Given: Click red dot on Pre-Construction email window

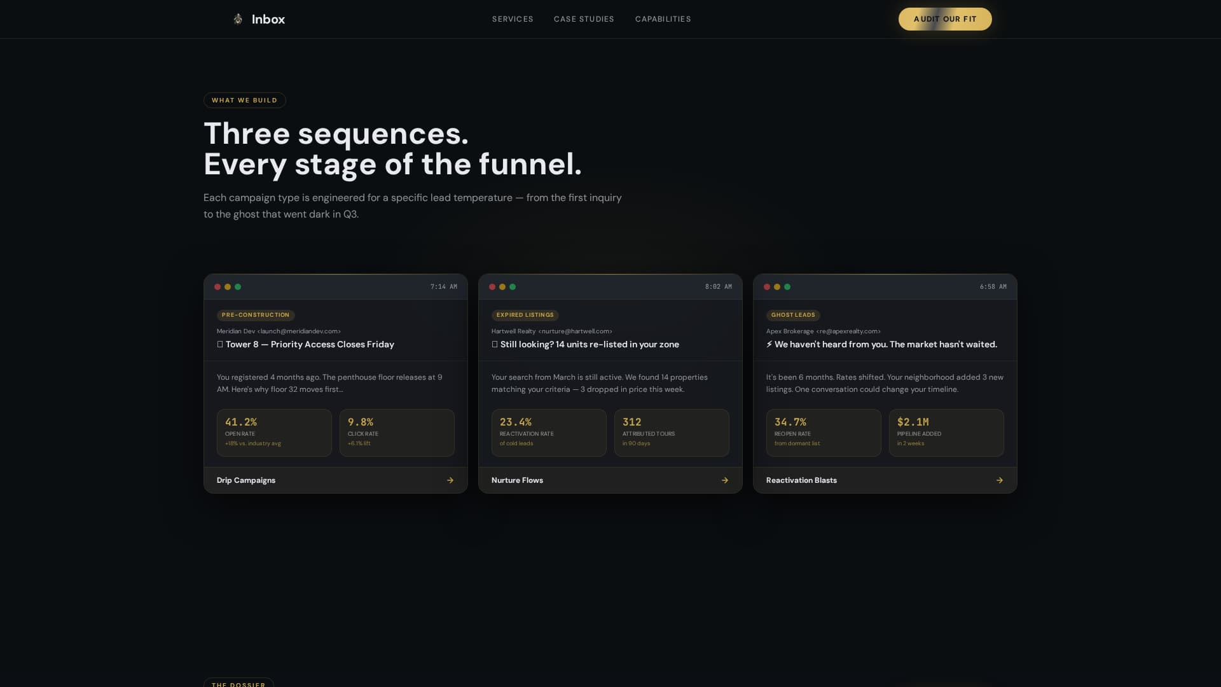Looking at the screenshot, I should (x=217, y=287).
